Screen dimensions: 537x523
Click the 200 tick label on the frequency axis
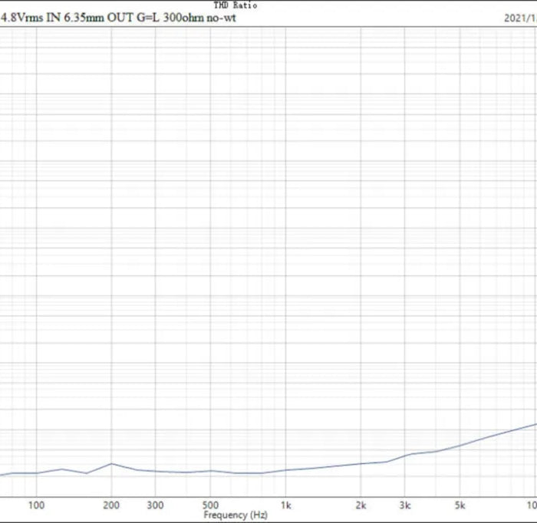111,505
